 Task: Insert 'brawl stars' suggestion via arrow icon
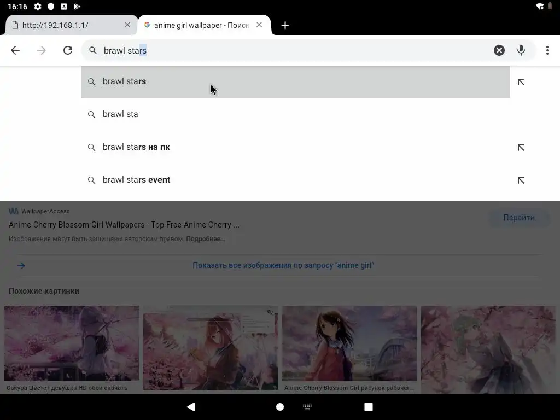point(521,82)
